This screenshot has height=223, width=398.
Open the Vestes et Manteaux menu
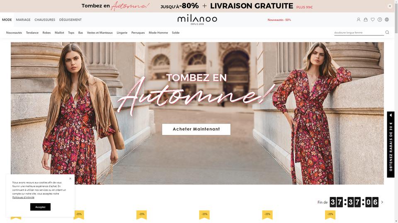(100, 33)
